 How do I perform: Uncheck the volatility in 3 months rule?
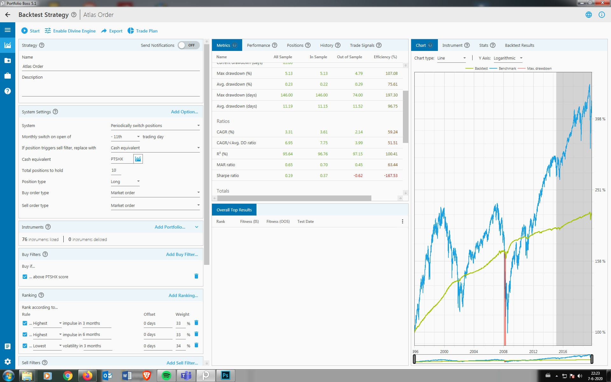coord(25,346)
